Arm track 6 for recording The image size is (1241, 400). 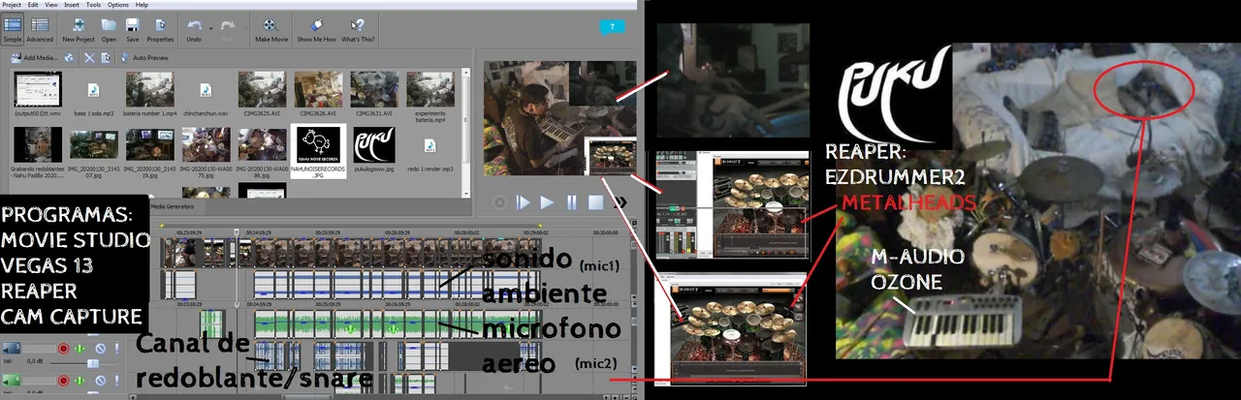(x=63, y=381)
